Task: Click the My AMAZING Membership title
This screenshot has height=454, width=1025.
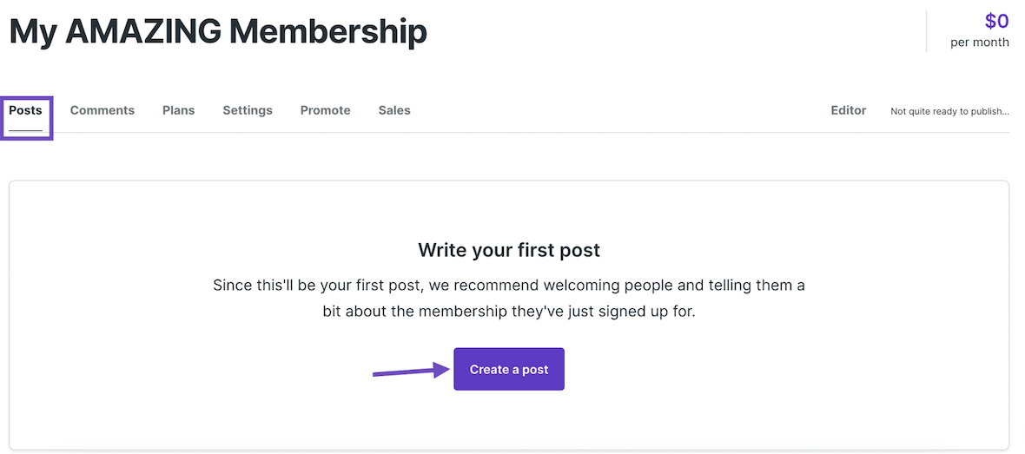Action: pyautogui.click(x=218, y=32)
